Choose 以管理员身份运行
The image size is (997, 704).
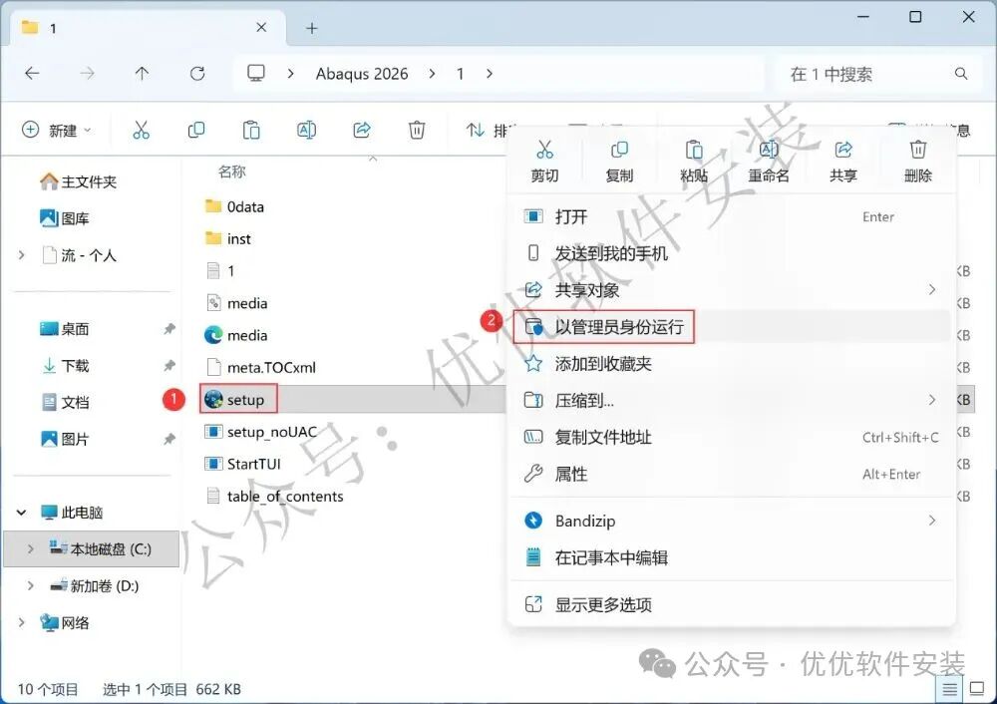(x=731, y=327)
